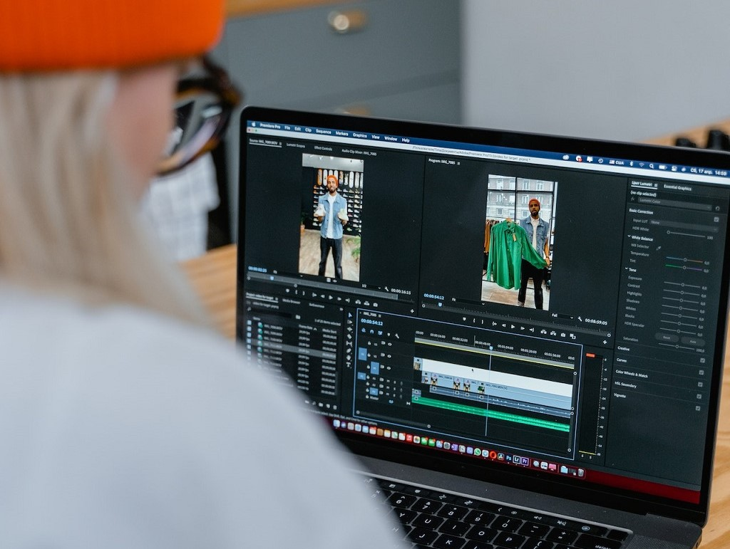Open Program panel menu icon
The height and width of the screenshot is (549, 730).
pyautogui.click(x=458, y=162)
